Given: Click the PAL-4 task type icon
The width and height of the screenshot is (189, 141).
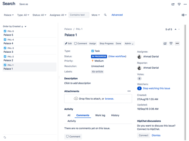Looking at the screenshot, I should (5, 39).
